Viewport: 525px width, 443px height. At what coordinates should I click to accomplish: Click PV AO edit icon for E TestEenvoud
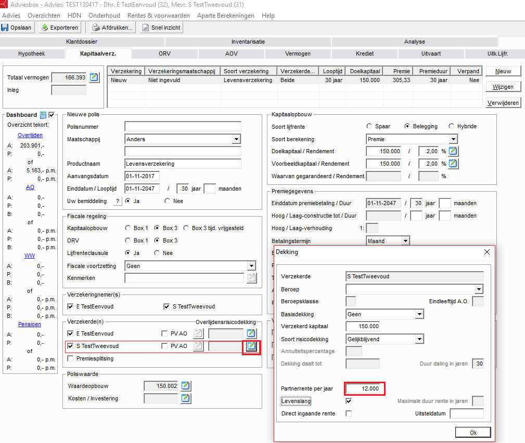[198, 333]
